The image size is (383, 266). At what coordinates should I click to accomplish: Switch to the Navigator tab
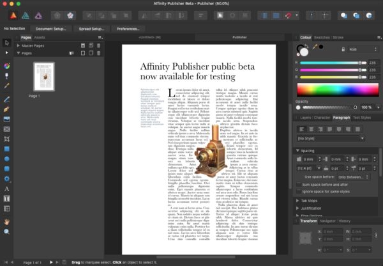(327, 221)
